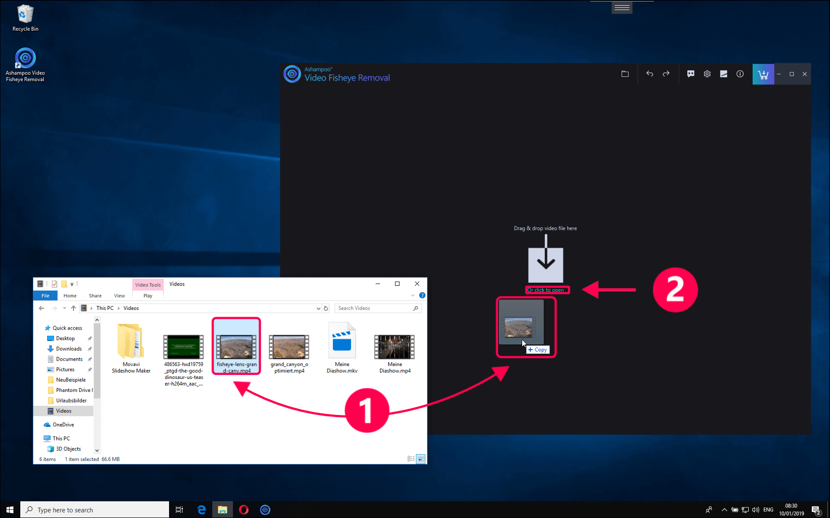Expand the address bar history dropdown
The width and height of the screenshot is (830, 518).
tap(318, 308)
